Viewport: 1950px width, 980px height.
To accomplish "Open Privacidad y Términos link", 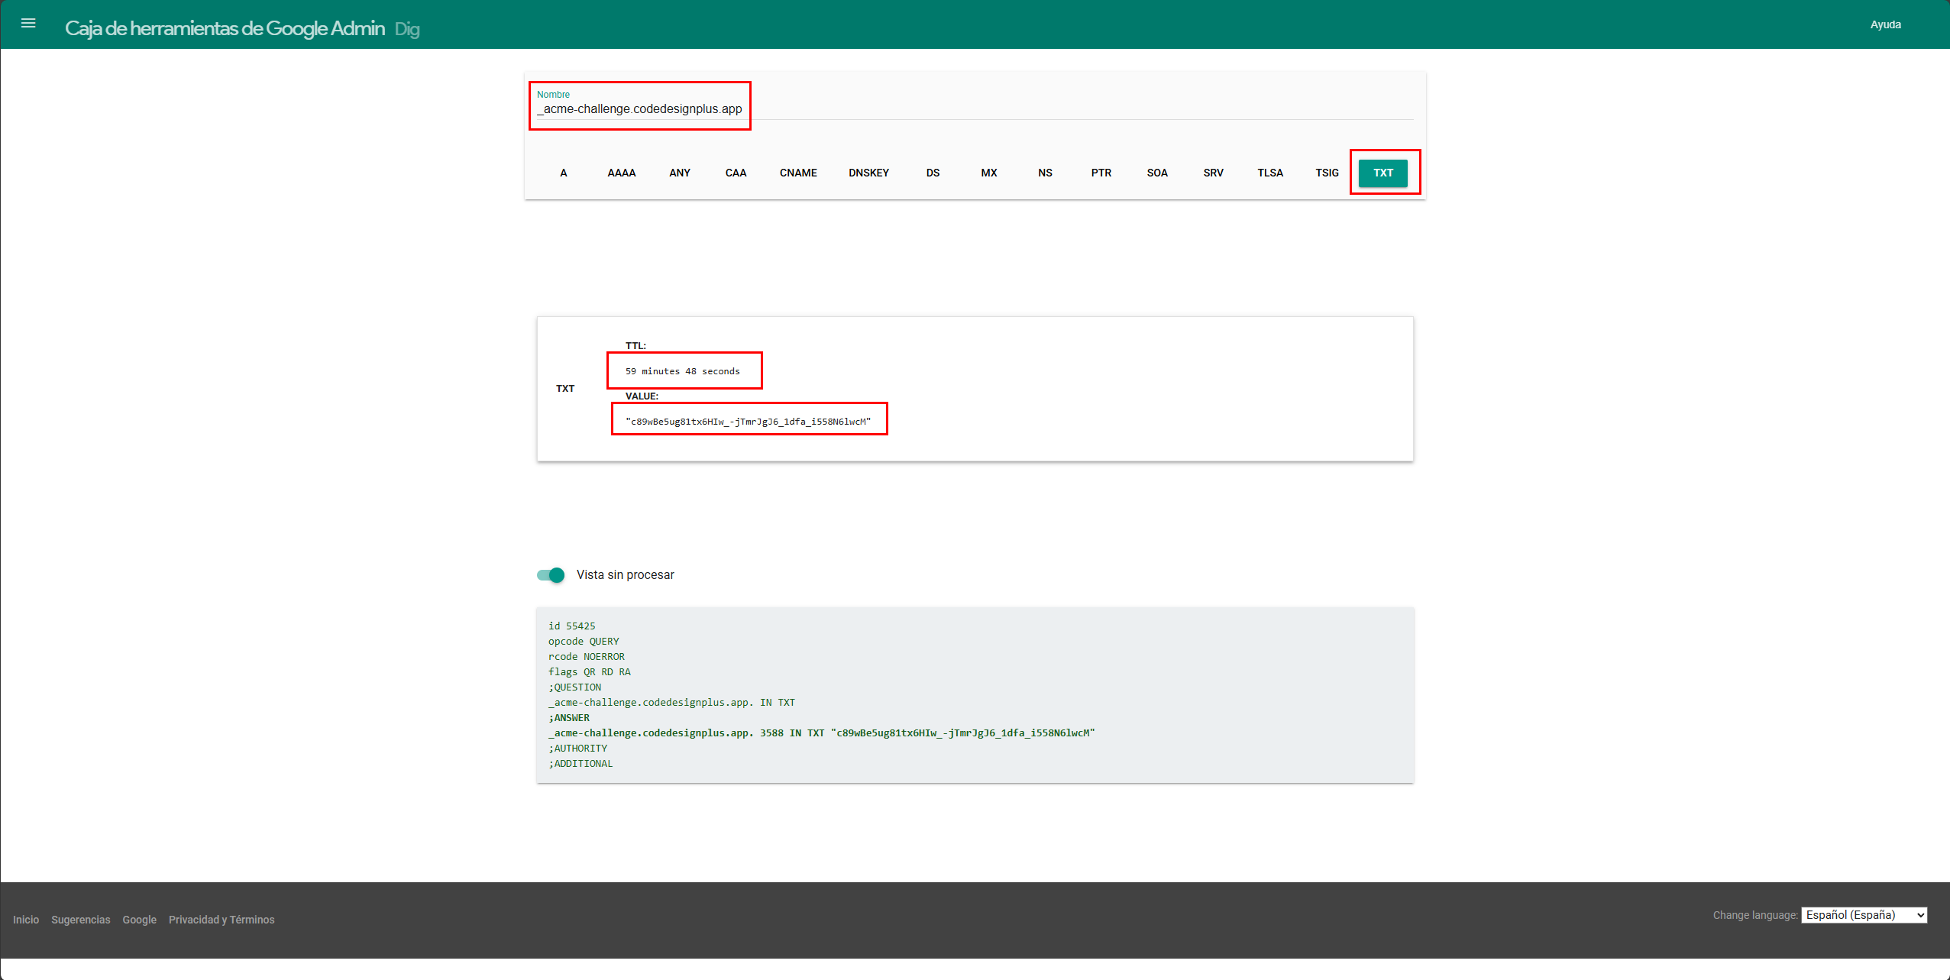I will point(222,920).
